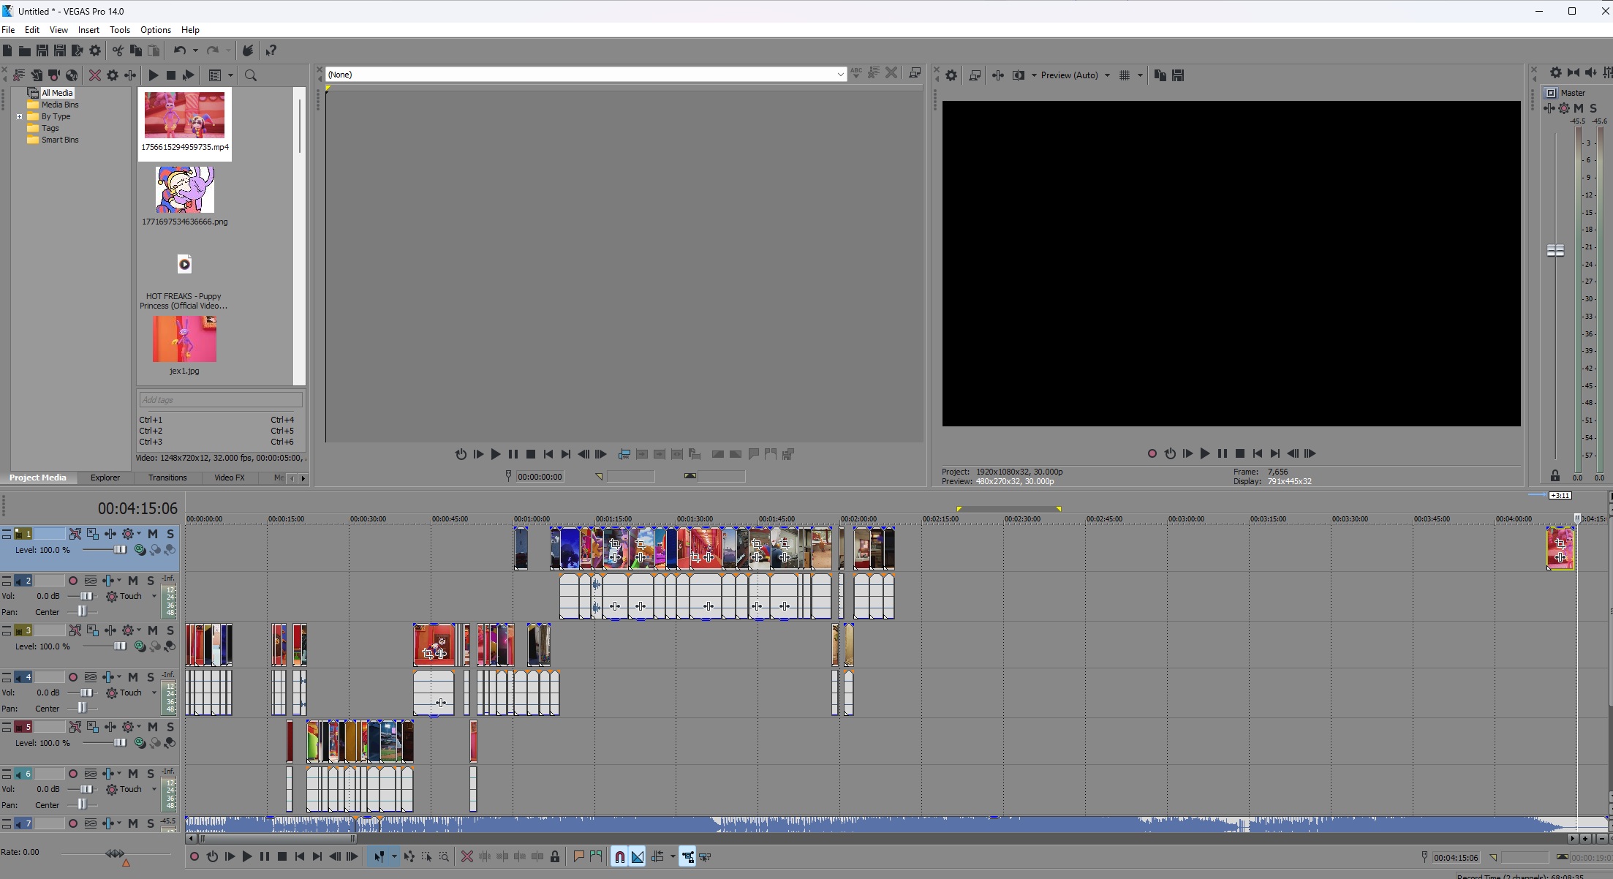This screenshot has height=879, width=1613.
Task: Expand the By Type folder
Action: point(19,116)
